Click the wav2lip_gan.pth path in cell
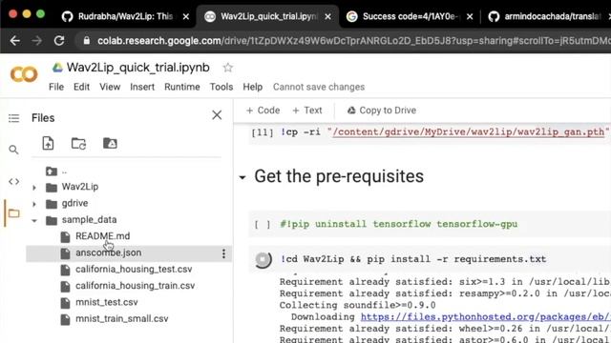The width and height of the screenshot is (611, 343). pyautogui.click(x=469, y=132)
